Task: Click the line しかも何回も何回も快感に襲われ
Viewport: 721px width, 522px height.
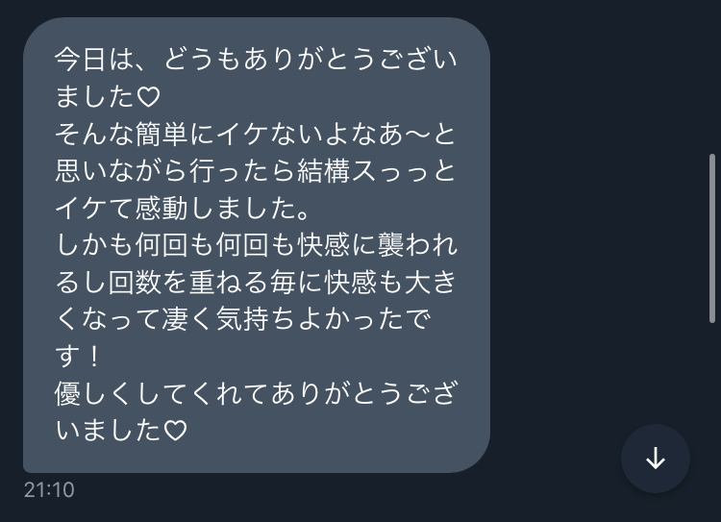Action: coord(256,245)
